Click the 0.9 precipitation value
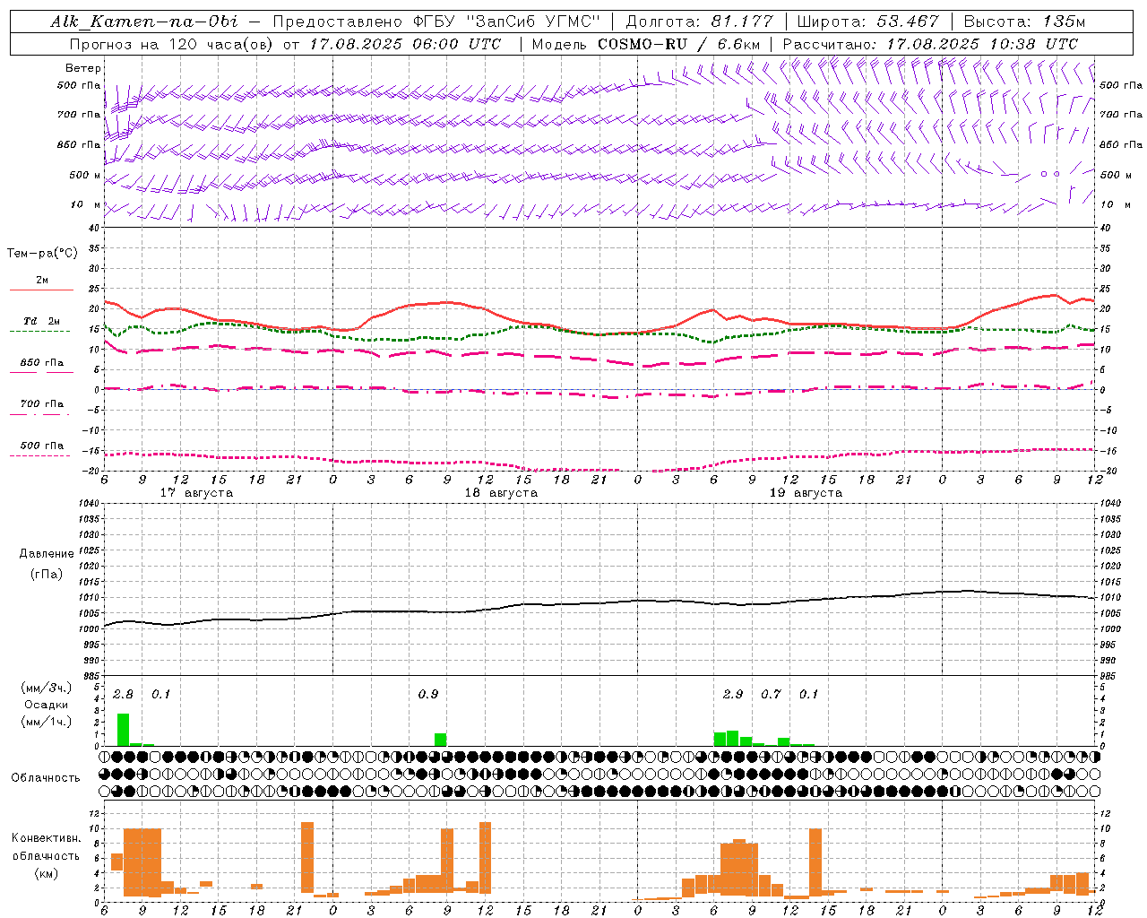Image resolution: width=1147 pixels, height=918 pixels. [428, 694]
